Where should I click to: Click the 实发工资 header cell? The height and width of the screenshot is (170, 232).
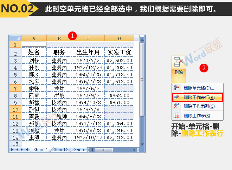[x=119, y=52]
